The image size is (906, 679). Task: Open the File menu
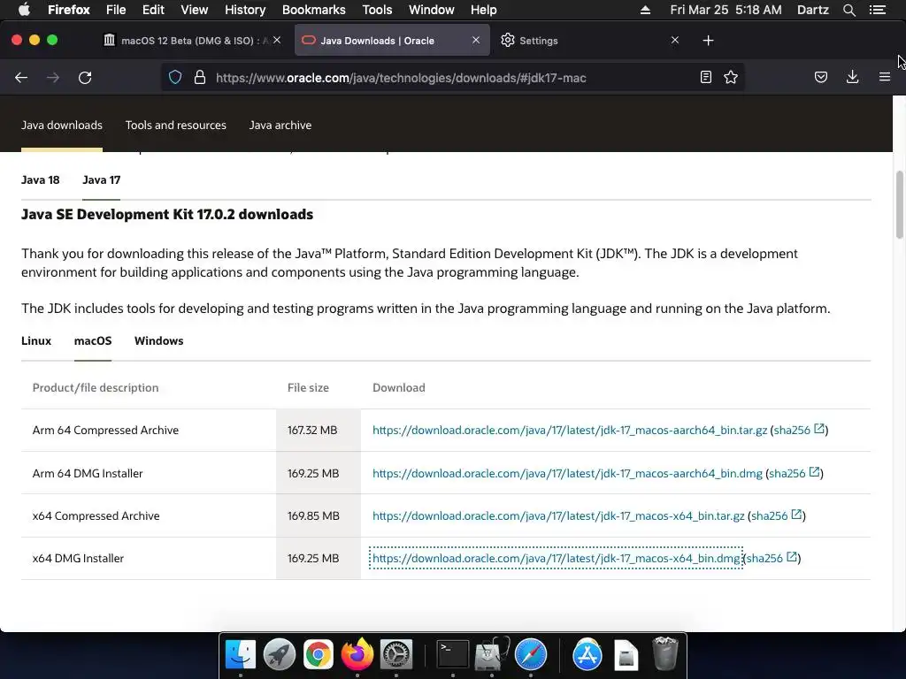pos(116,10)
